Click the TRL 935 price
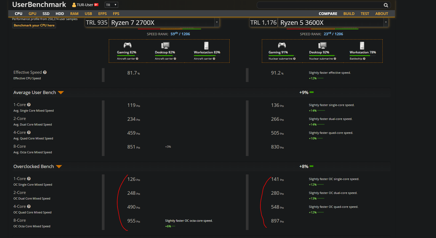This screenshot has width=436, height=238. tap(97, 22)
